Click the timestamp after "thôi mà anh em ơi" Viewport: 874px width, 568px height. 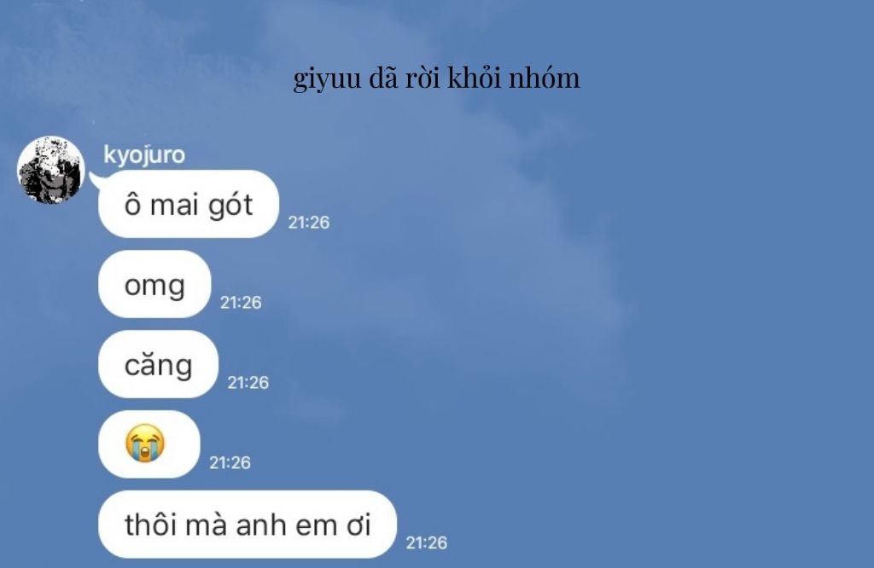[x=427, y=543]
